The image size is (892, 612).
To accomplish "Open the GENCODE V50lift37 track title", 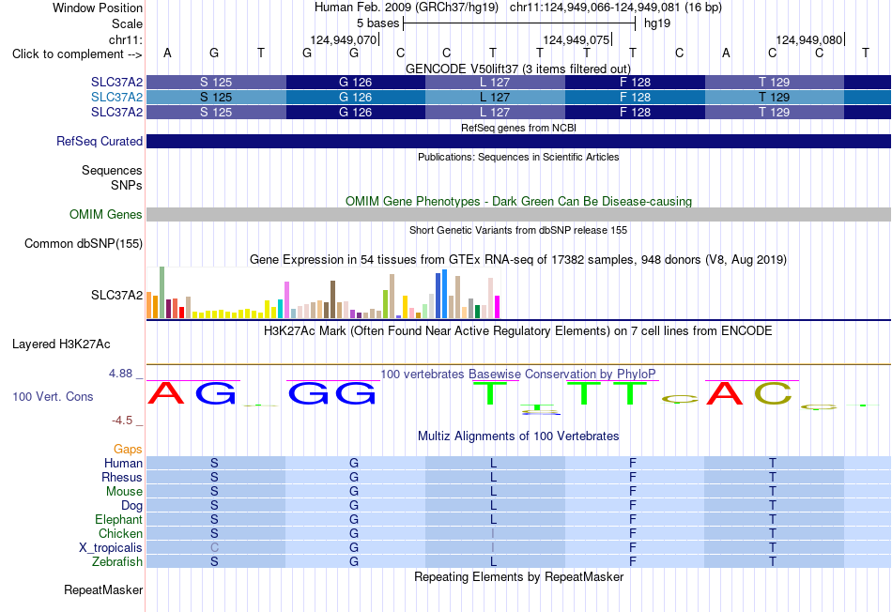I will coord(518,69).
